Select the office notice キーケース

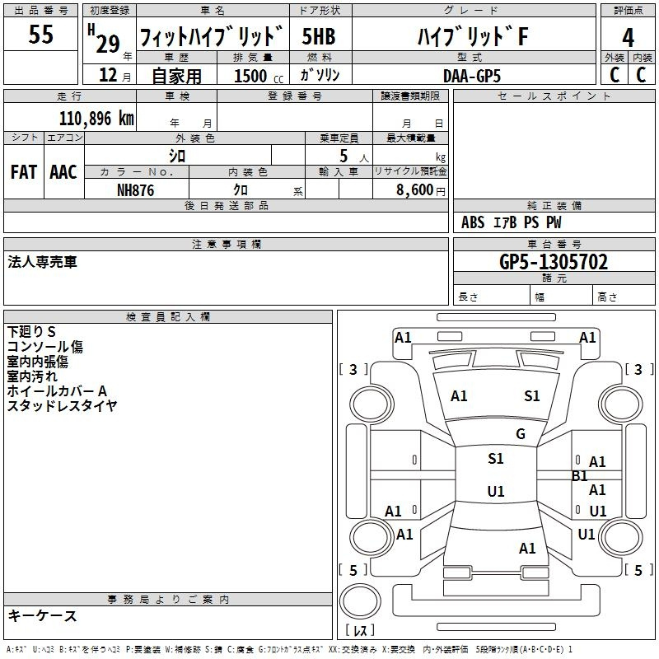coord(42,615)
